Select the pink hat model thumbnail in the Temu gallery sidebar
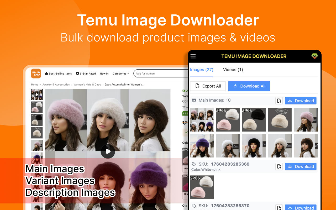Screen dimensions: 336x210 point(37,145)
